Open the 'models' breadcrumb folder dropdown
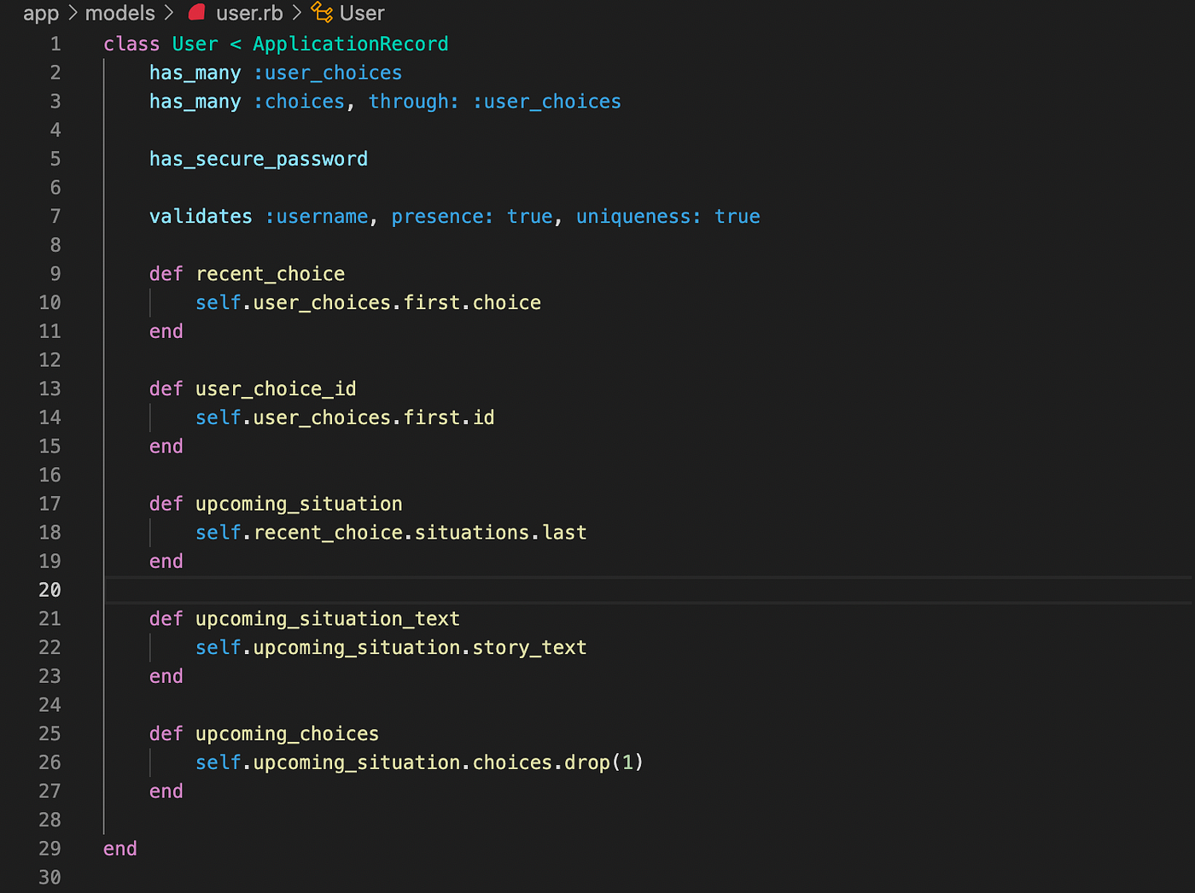 [x=119, y=13]
